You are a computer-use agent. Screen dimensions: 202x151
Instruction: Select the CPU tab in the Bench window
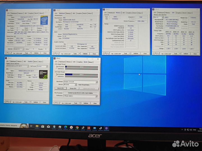(56, 62)
